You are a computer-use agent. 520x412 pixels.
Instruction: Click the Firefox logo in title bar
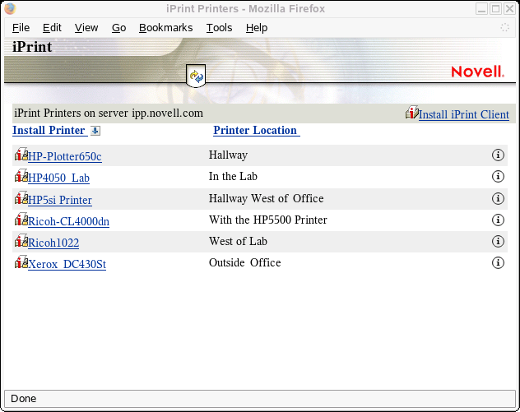[x=10, y=8]
